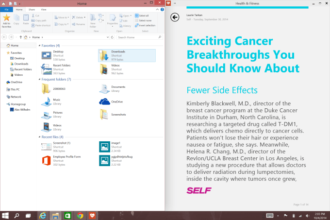Open Internet Explorer from the taskbar
The image size is (330, 220).
(x=43, y=215)
